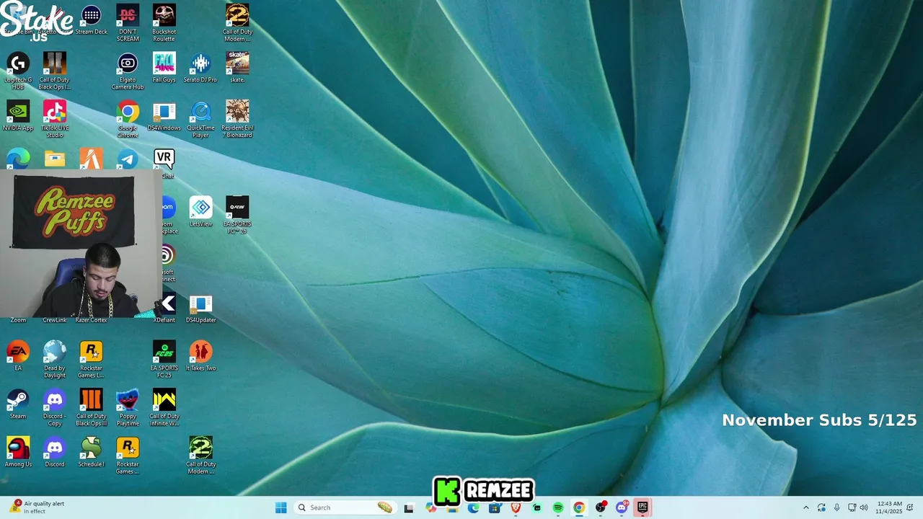Image resolution: width=923 pixels, height=519 pixels.
Task: Open the Air quality alert widget
Action: (x=37, y=507)
